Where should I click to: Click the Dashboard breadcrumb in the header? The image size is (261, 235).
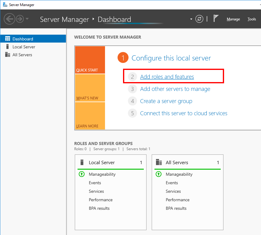[x=114, y=19]
